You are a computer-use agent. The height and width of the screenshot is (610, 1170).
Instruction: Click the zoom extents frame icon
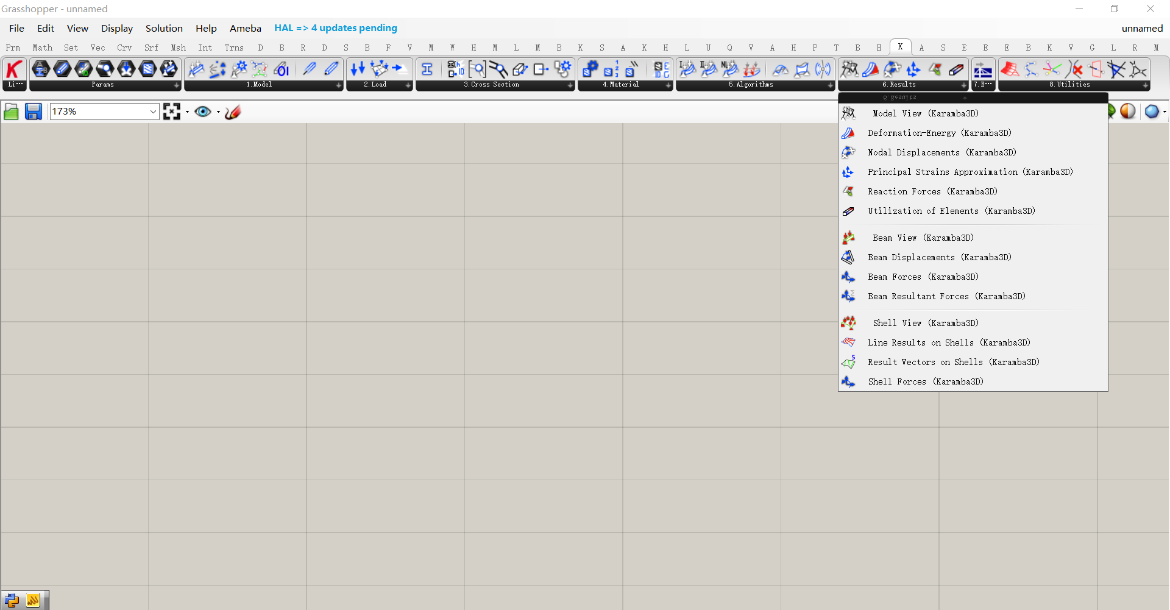pyautogui.click(x=172, y=112)
